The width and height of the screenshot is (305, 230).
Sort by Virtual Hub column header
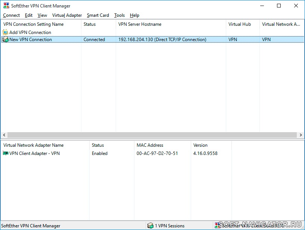[243, 24]
